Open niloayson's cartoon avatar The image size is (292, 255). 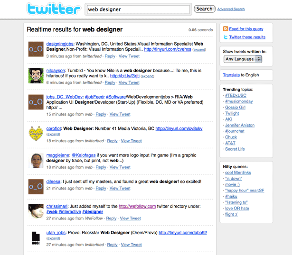[36, 76]
